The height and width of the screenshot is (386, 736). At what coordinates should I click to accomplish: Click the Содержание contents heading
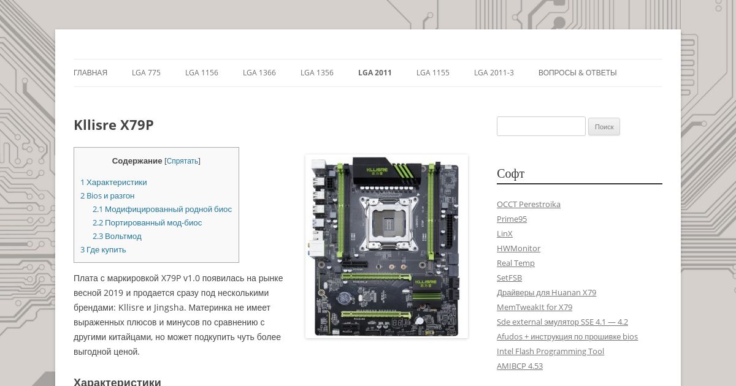click(x=137, y=161)
